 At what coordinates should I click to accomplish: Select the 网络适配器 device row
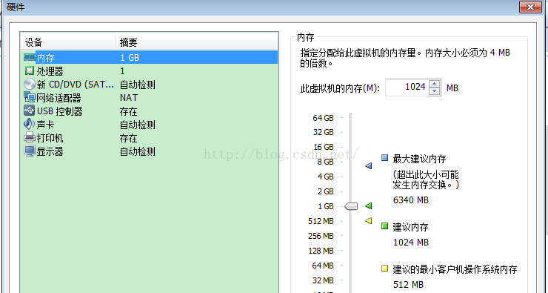pyautogui.click(x=150, y=98)
